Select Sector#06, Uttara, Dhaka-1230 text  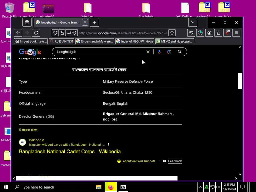coord(127,92)
